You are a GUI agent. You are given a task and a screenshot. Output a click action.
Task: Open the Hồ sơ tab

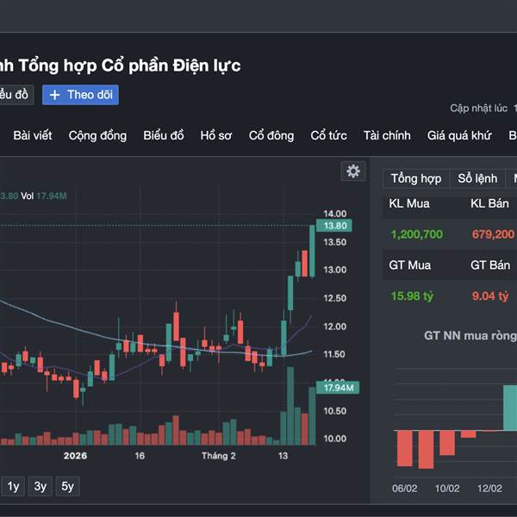pyautogui.click(x=216, y=135)
